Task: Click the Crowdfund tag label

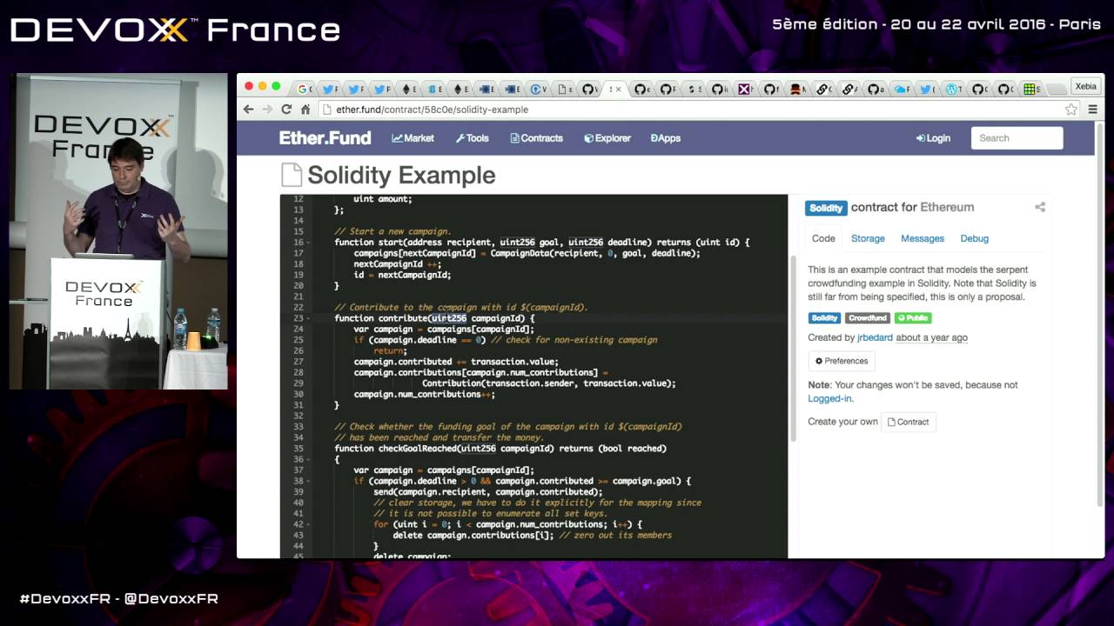Action: [868, 318]
